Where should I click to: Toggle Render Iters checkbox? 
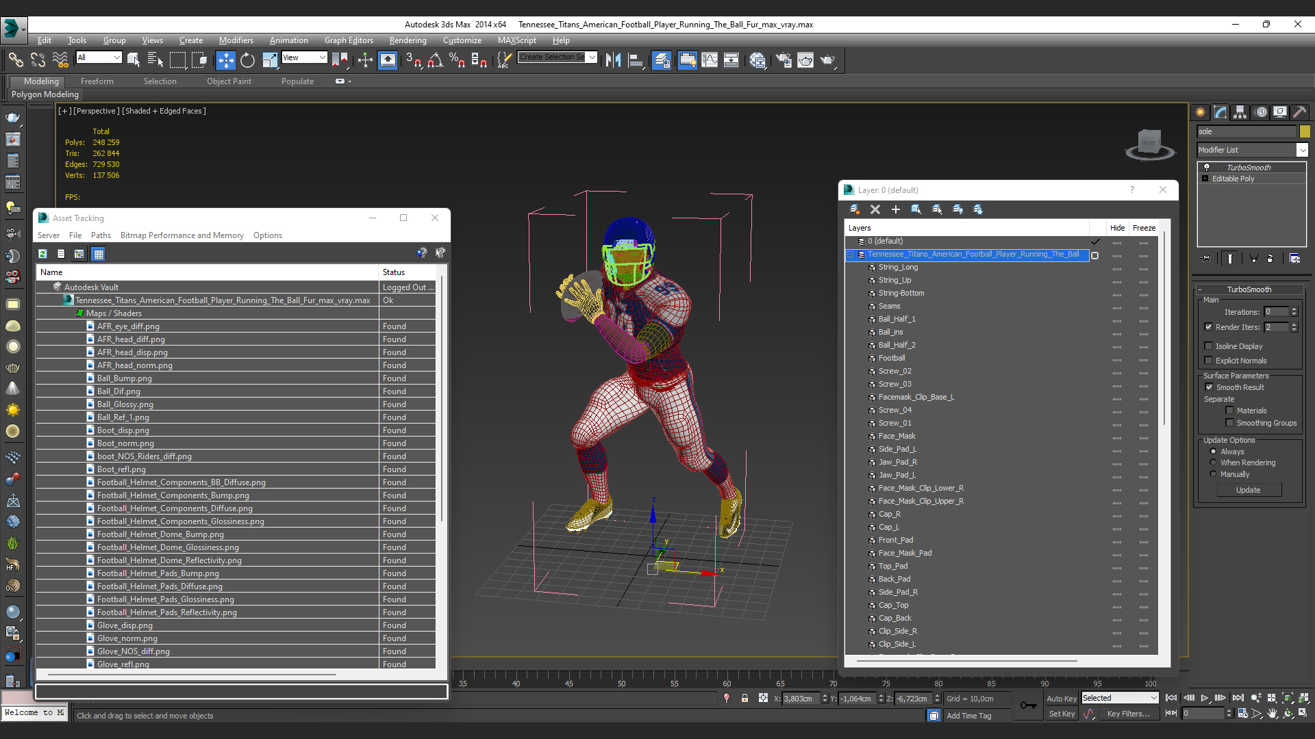(1208, 327)
